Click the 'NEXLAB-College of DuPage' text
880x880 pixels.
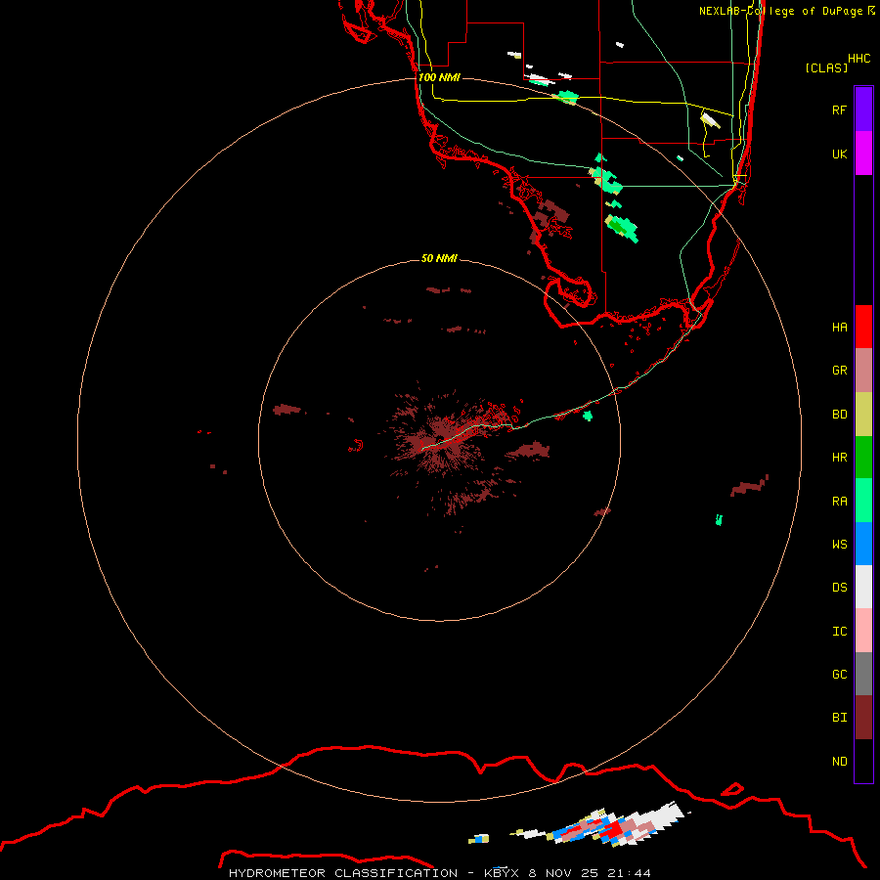point(780,11)
